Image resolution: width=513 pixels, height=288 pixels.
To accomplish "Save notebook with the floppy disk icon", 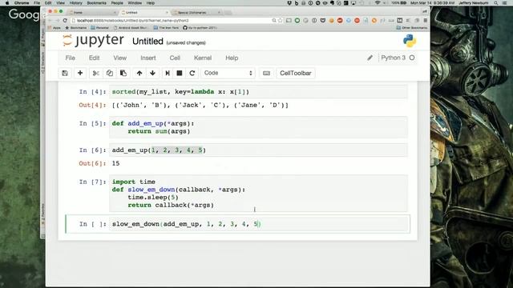I will [65, 73].
